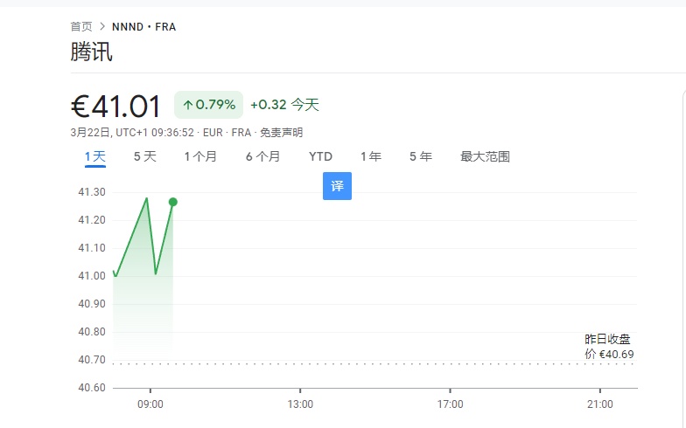Click the green up arrow in the 0.79% badge
Screen dimensions: 686x428
point(187,105)
